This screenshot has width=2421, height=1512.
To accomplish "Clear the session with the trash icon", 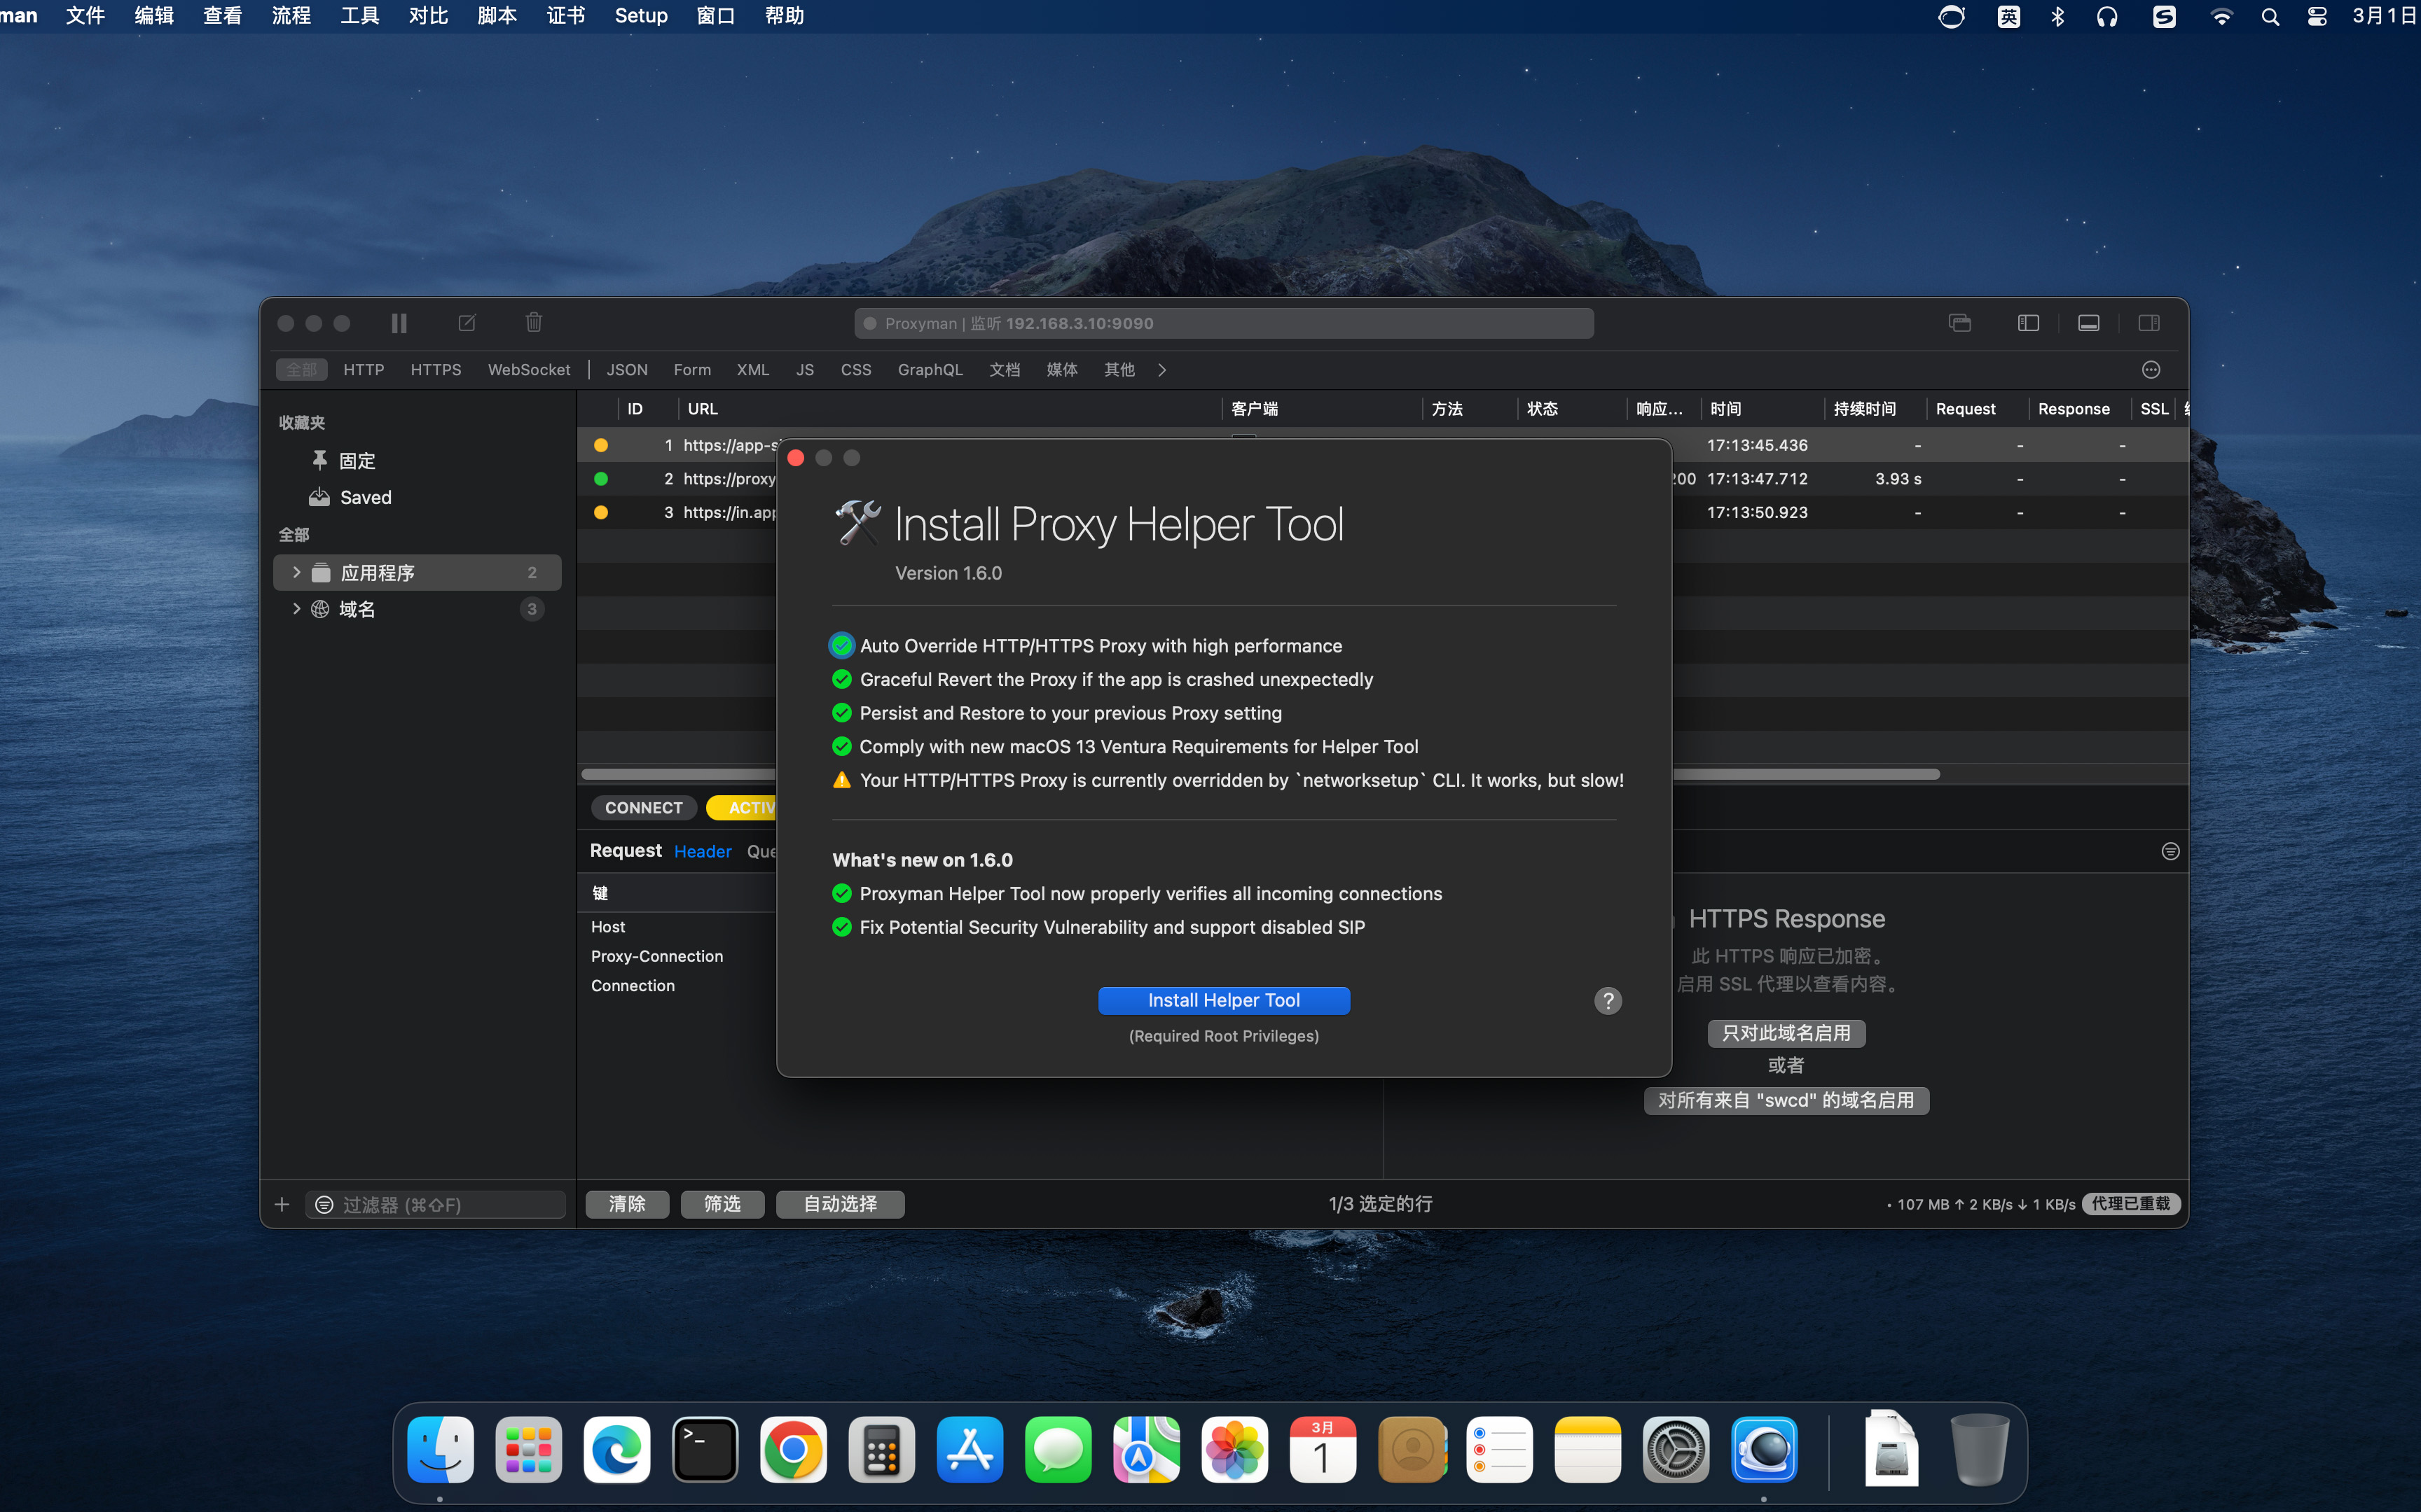I will click(534, 322).
